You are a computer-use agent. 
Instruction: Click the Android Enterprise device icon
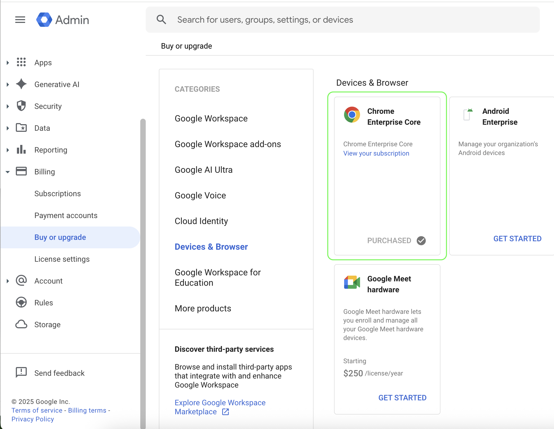click(x=468, y=115)
